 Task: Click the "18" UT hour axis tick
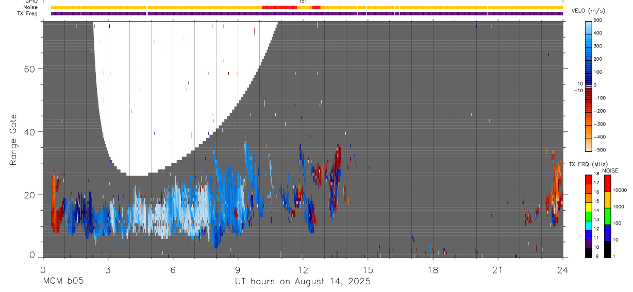click(x=433, y=269)
